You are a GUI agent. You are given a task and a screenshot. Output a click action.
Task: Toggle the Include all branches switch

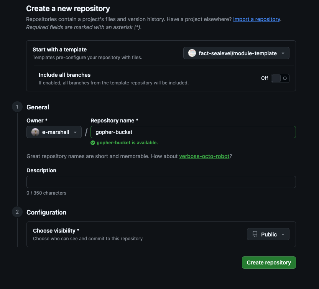coord(280,78)
